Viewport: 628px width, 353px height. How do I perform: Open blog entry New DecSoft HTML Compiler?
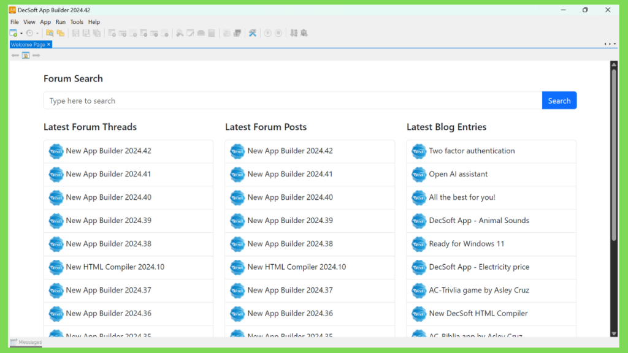478,313
